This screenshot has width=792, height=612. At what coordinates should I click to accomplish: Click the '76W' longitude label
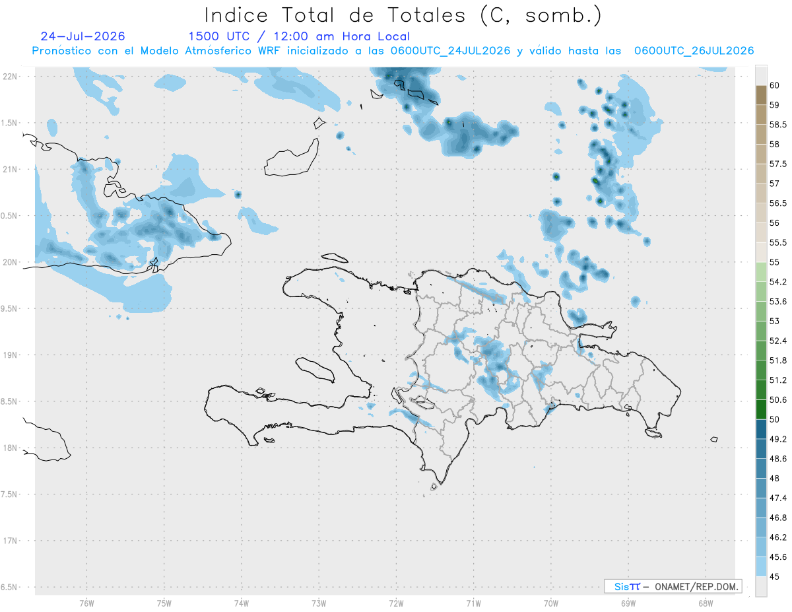(86, 603)
